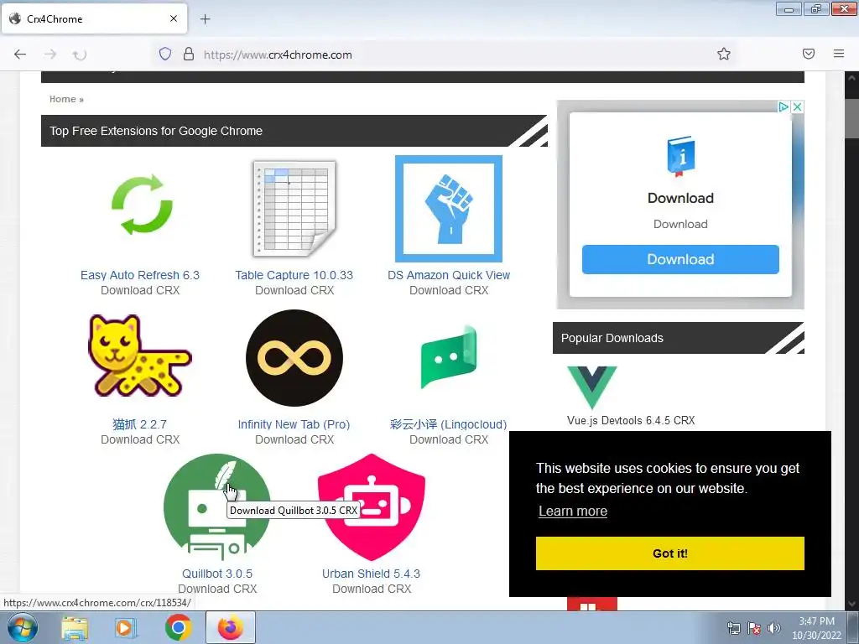Open the Quillbot 3.0.5 link
The image size is (859, 644).
[217, 574]
